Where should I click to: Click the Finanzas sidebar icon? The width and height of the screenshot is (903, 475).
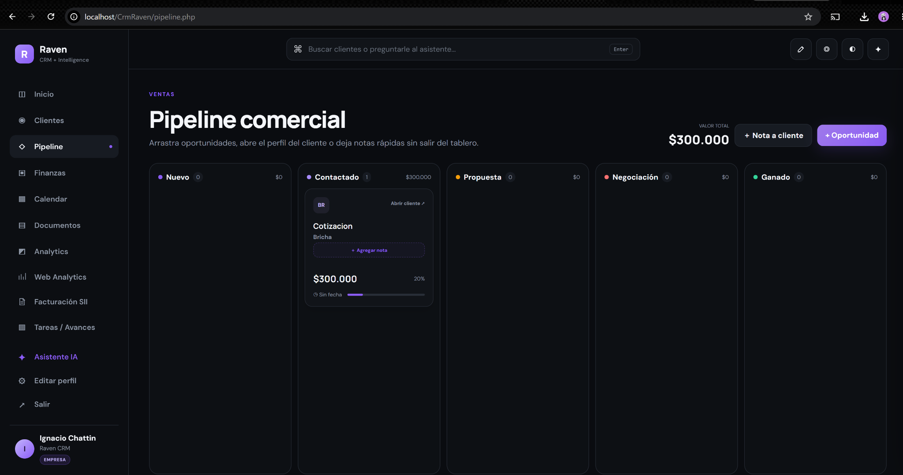(22, 173)
